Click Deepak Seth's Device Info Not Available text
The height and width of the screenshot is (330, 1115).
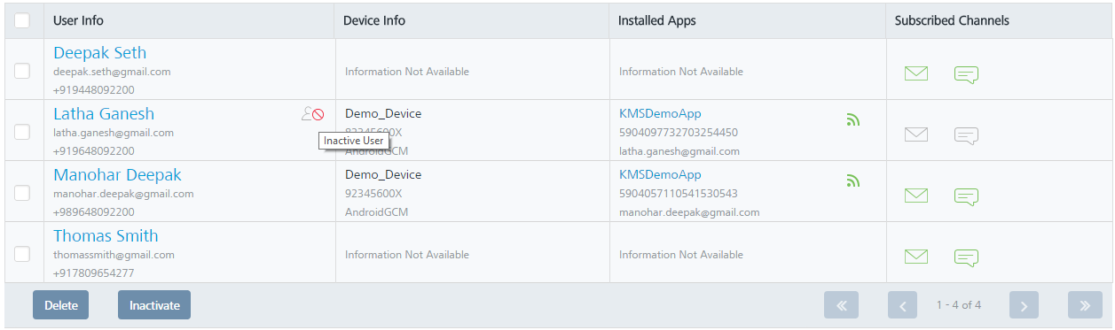click(x=407, y=72)
